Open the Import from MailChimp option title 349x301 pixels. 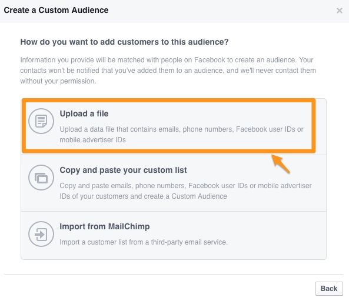105,226
